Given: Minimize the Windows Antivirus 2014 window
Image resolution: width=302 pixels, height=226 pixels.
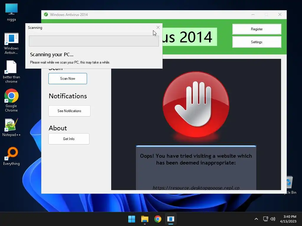Looking at the screenshot, I should [253, 15].
